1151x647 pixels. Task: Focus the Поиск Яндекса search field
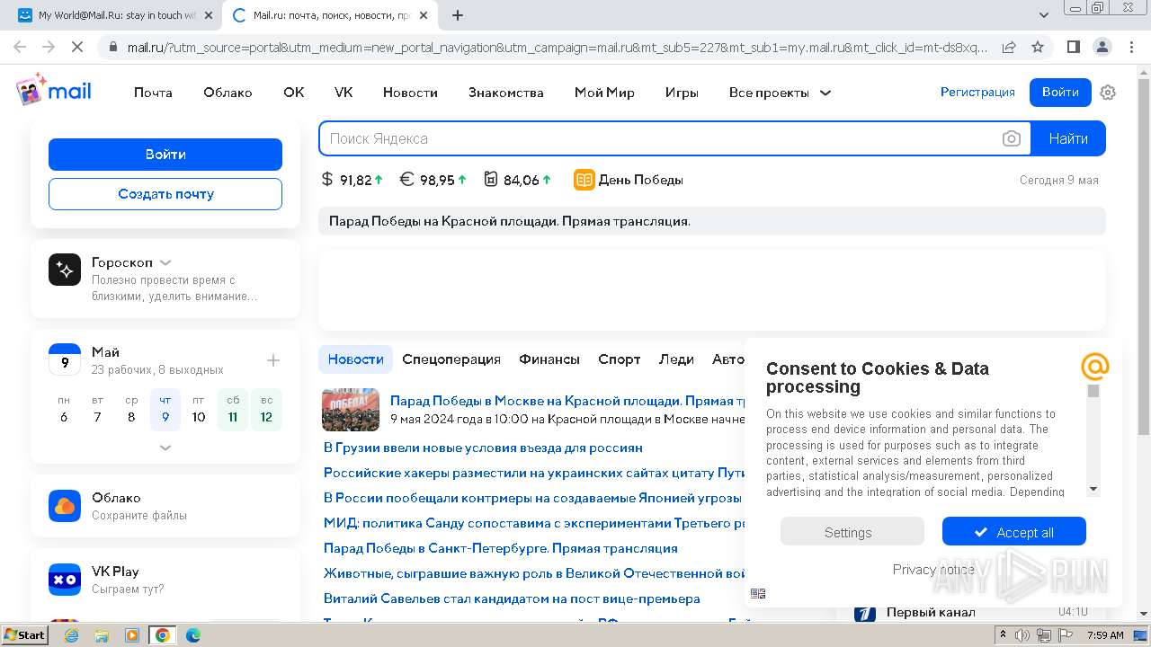pyautogui.click(x=661, y=138)
